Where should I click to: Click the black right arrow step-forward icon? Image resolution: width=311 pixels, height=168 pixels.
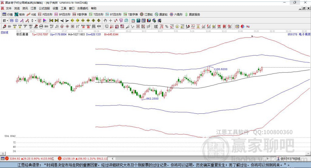click(67, 21)
